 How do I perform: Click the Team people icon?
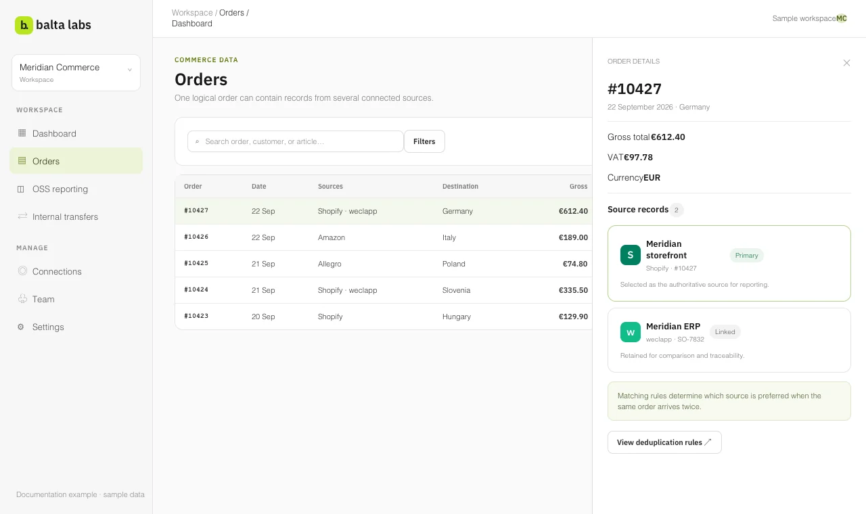tap(22, 299)
